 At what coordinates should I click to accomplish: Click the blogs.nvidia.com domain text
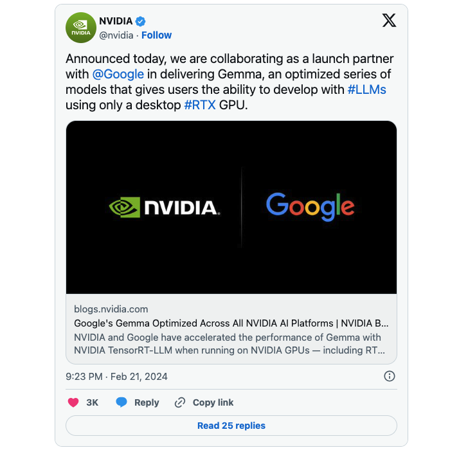pos(111,309)
